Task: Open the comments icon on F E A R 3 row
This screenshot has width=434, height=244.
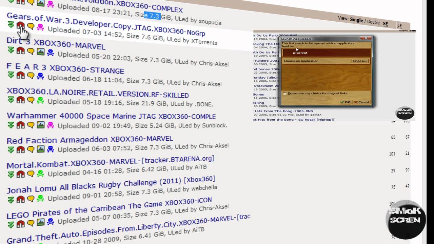Action: point(31,76)
